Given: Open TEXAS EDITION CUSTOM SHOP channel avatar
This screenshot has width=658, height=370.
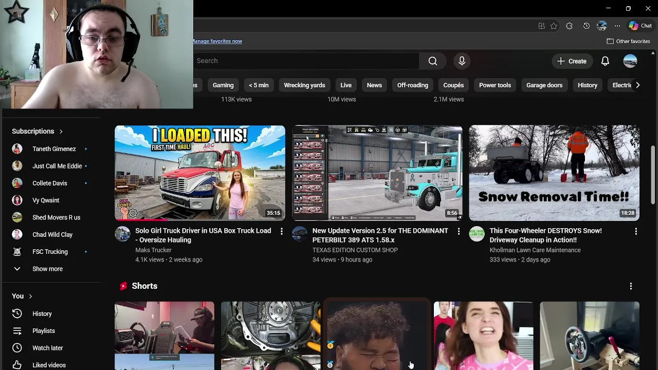Looking at the screenshot, I should (300, 234).
